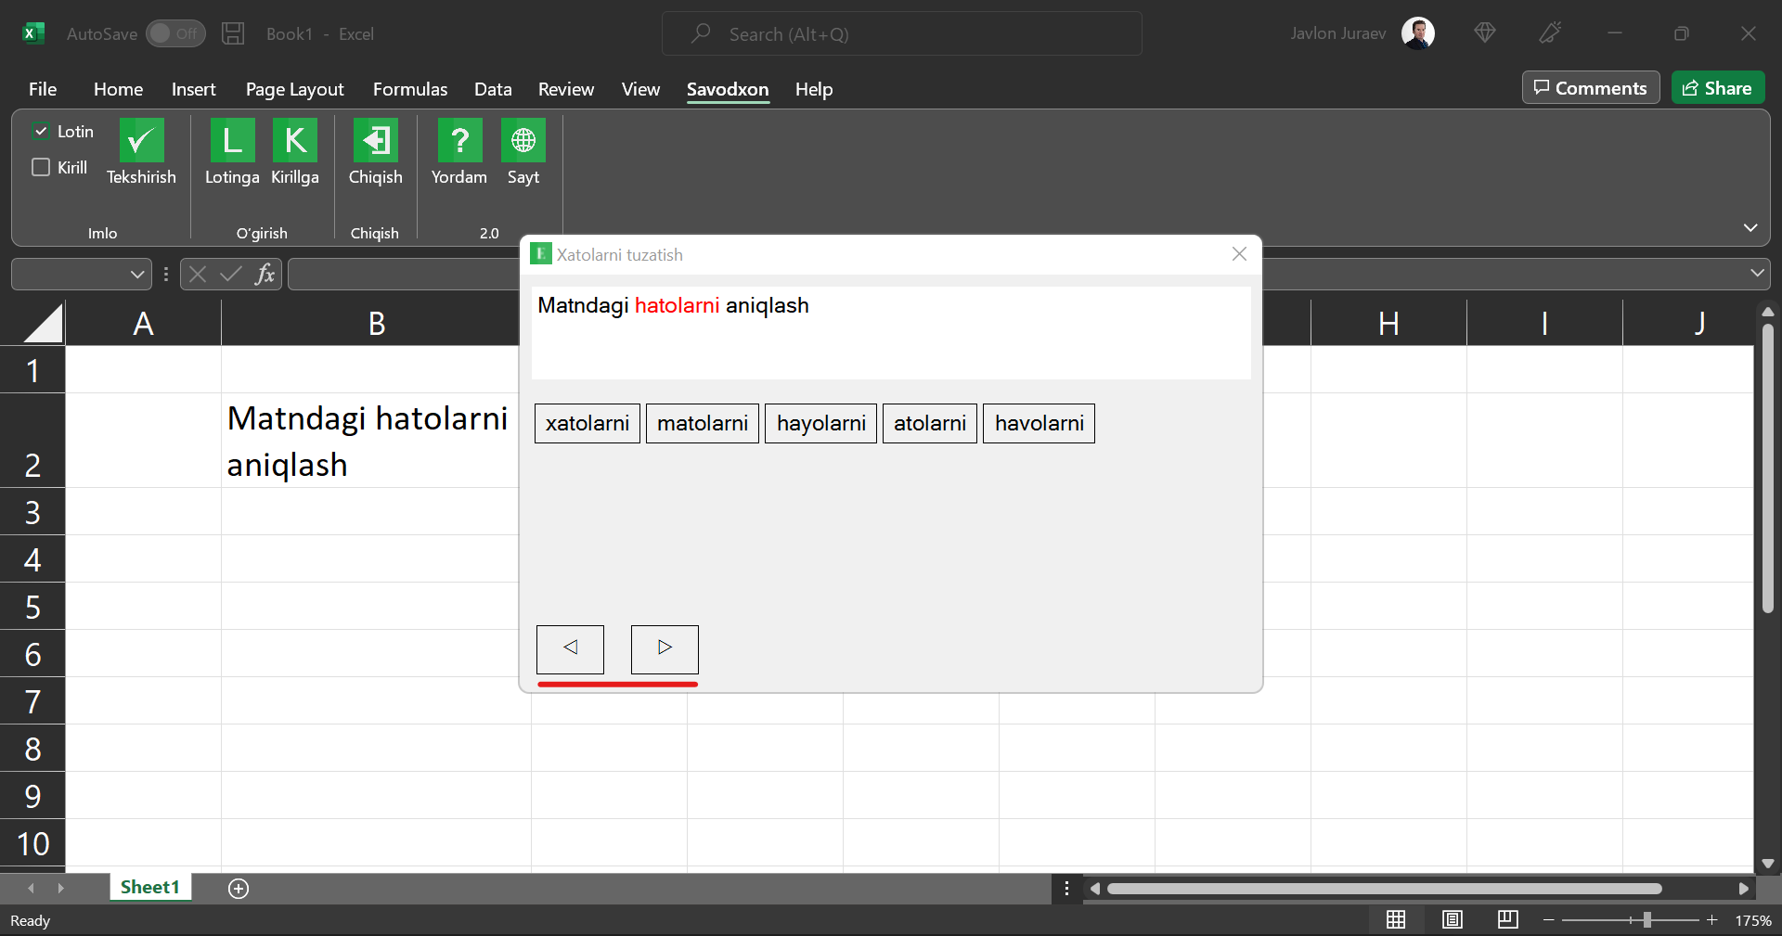The image size is (1782, 936).
Task: Open the Sayt website globe icon
Action: click(523, 141)
